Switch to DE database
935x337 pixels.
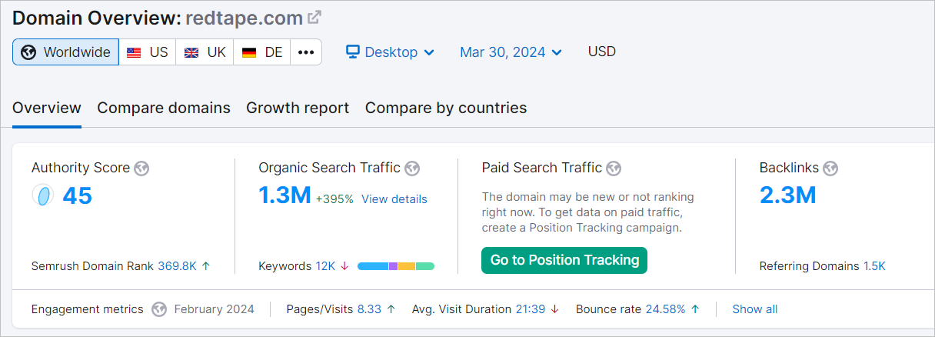(262, 52)
